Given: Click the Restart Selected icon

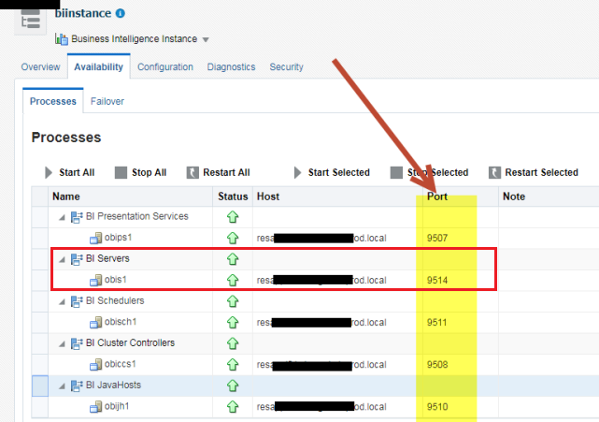Looking at the screenshot, I should pos(493,172).
